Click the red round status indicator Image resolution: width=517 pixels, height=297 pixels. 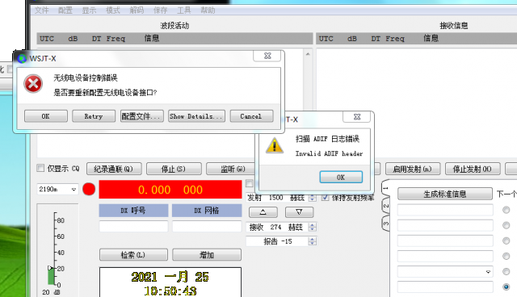click(89, 190)
